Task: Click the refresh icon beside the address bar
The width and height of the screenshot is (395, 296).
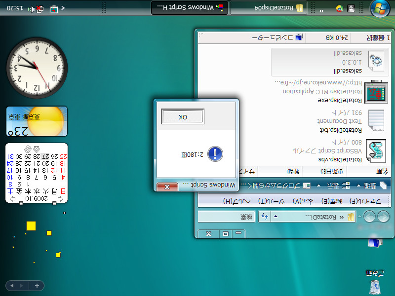Action: pos(265,216)
